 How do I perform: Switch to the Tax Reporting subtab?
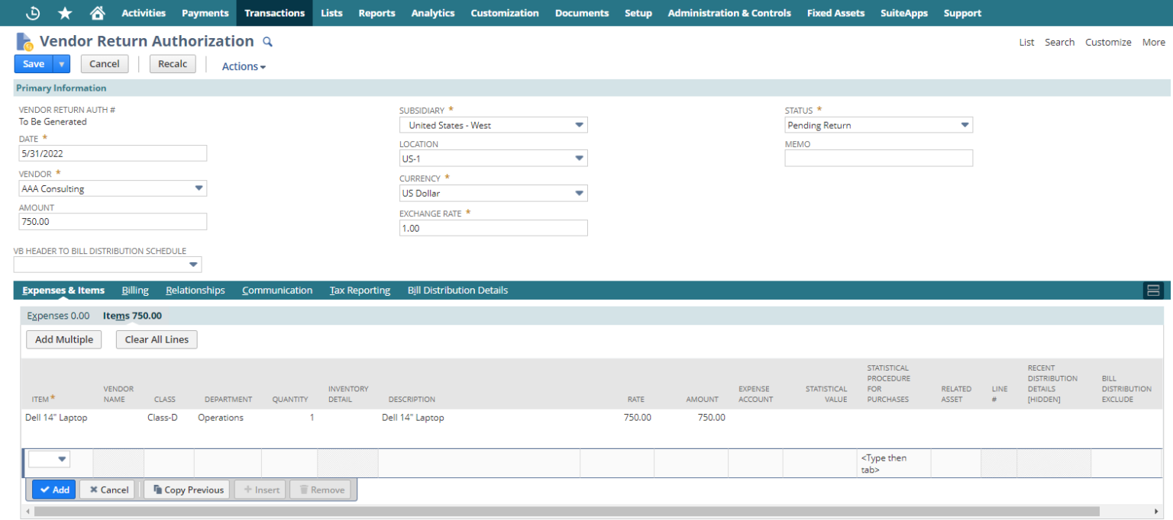pos(360,290)
